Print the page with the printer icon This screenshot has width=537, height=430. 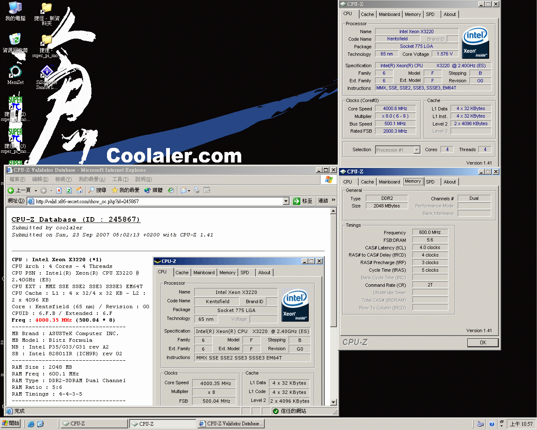pyautogui.click(x=196, y=190)
